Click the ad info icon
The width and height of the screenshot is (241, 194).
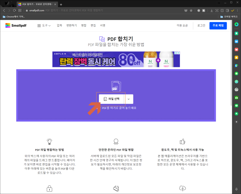tap(176, 53)
